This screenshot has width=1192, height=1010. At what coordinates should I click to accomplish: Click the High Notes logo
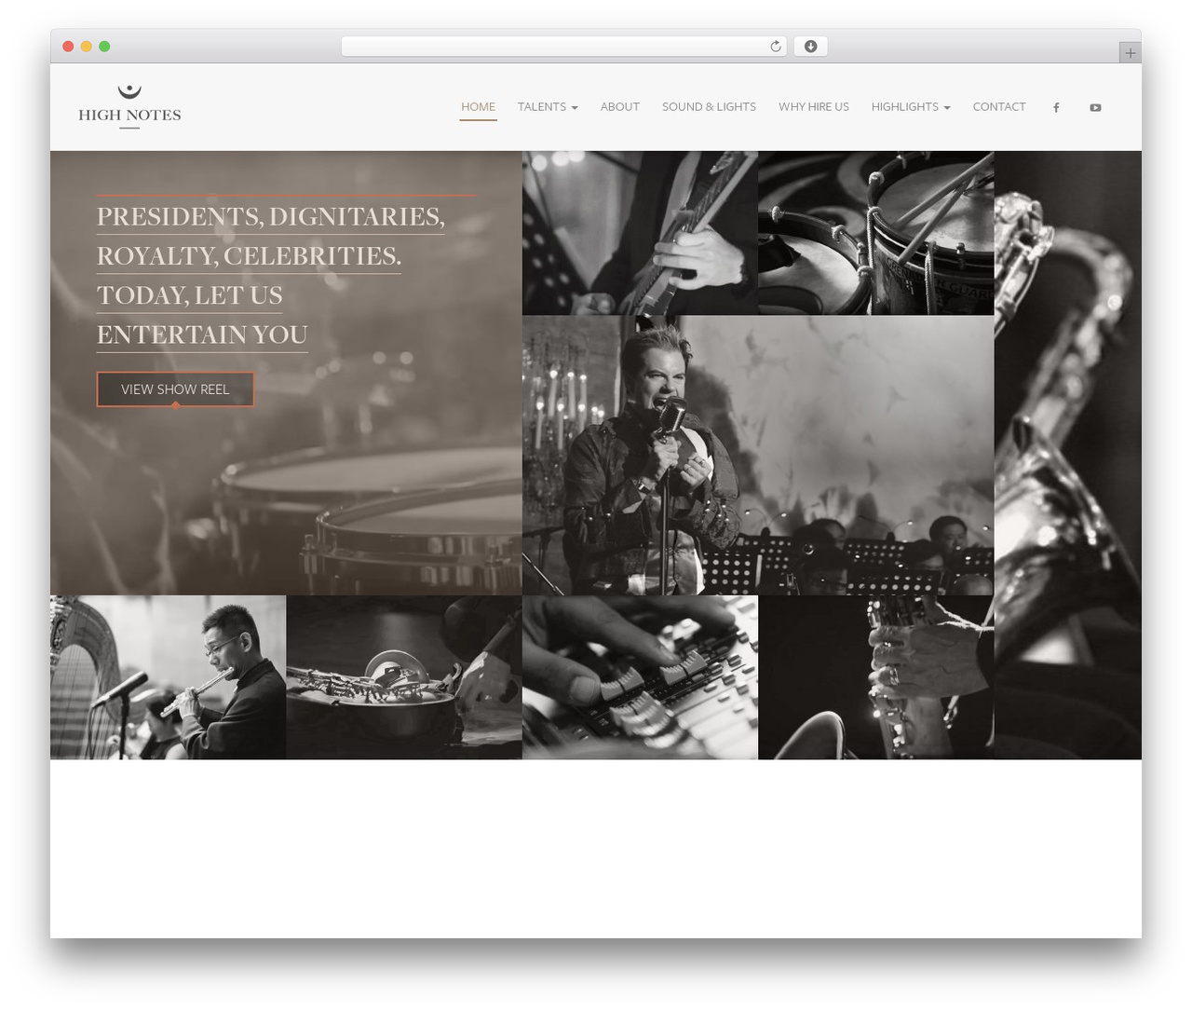[129, 106]
